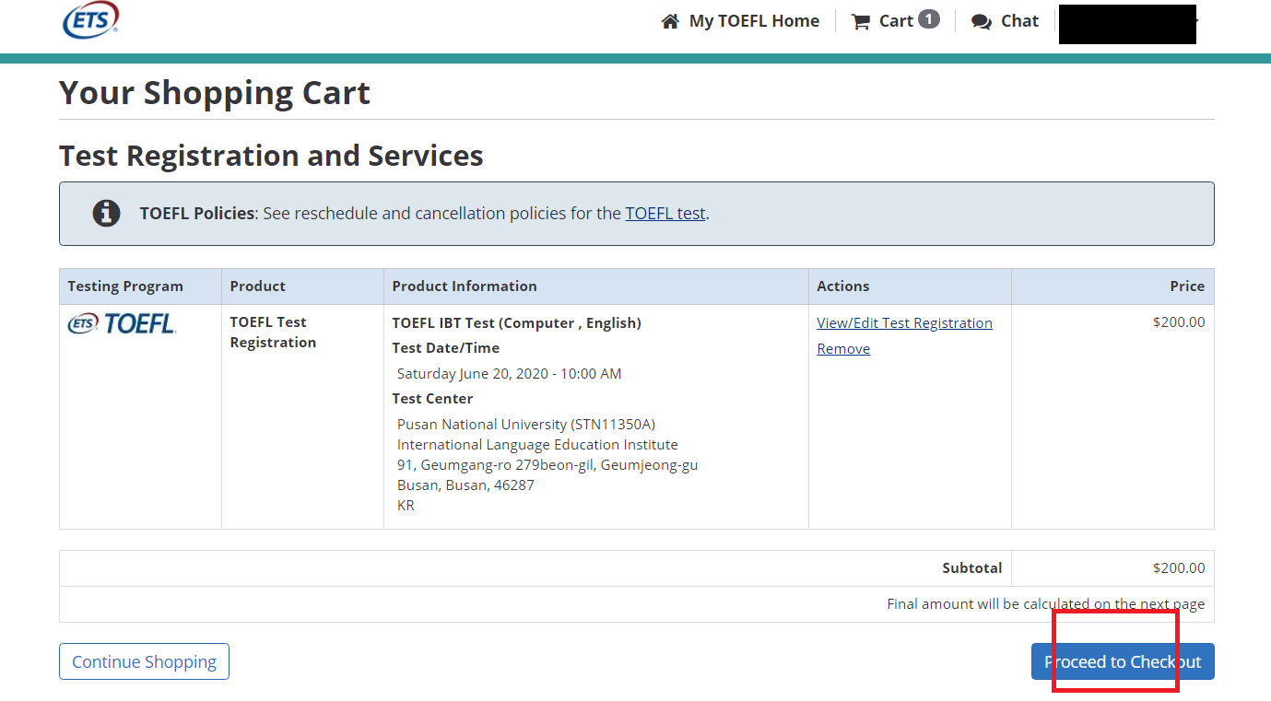Click the ETS TOEFL logo in table
The image size is (1271, 701).
(x=122, y=323)
